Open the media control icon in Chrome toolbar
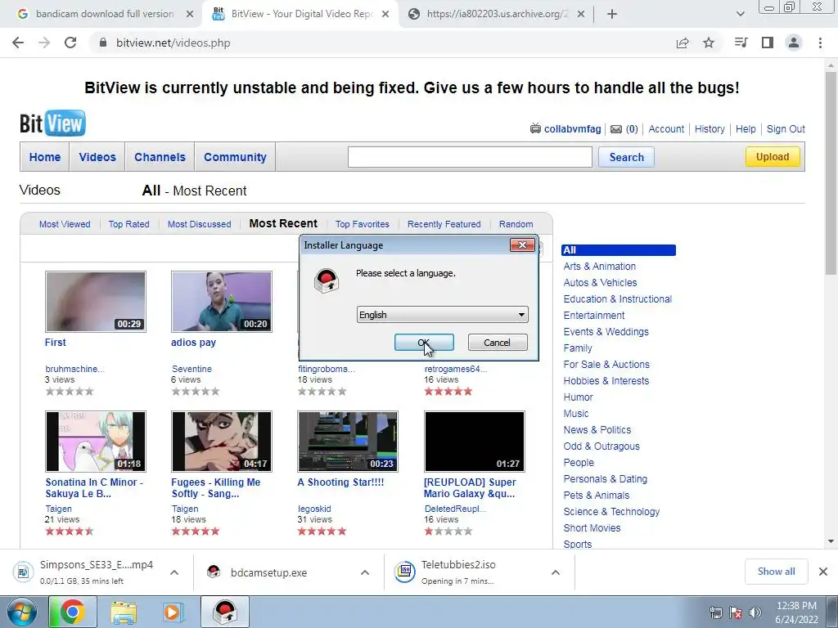This screenshot has width=838, height=628. click(741, 43)
